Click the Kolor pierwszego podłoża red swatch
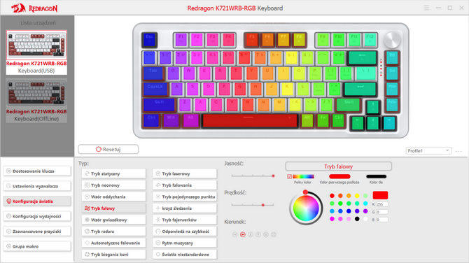This screenshot has width=469, height=263. click(x=339, y=176)
